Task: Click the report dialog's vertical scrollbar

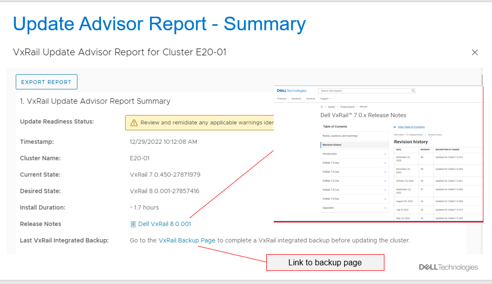Action: pos(482,80)
